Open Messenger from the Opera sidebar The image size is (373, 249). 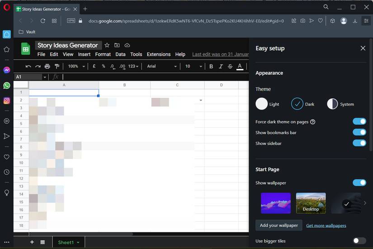tap(7, 70)
